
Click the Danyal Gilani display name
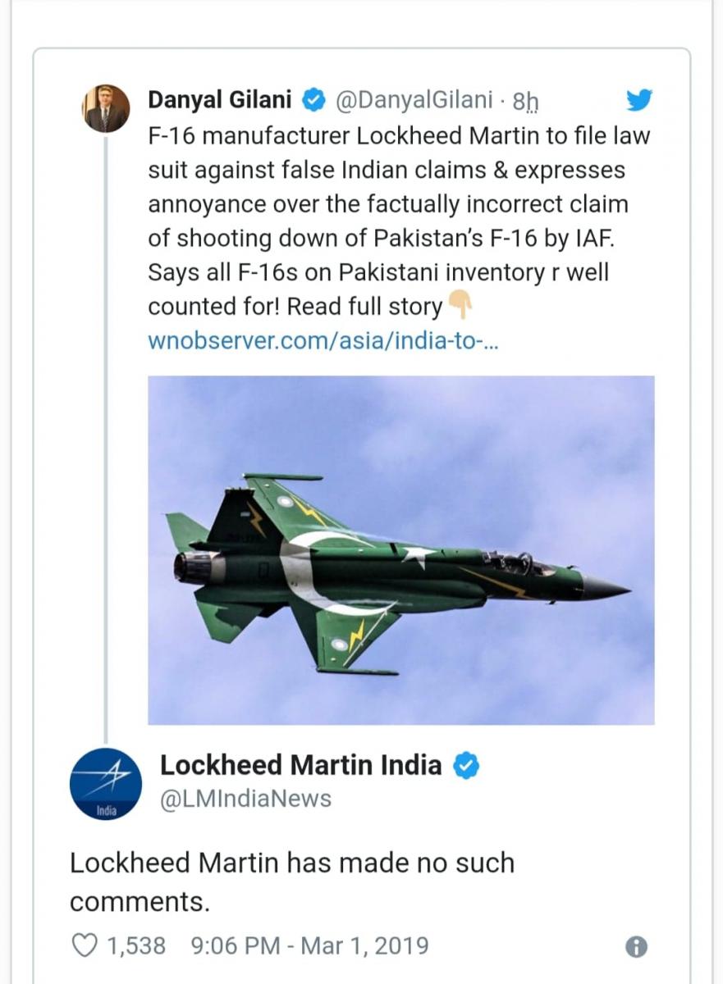click(x=220, y=100)
